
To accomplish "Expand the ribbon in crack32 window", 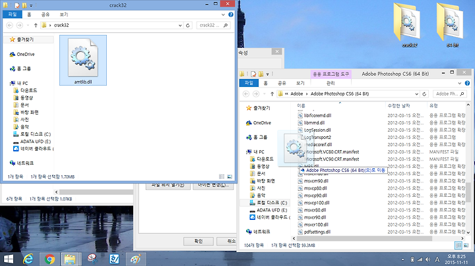I will click(x=223, y=14).
